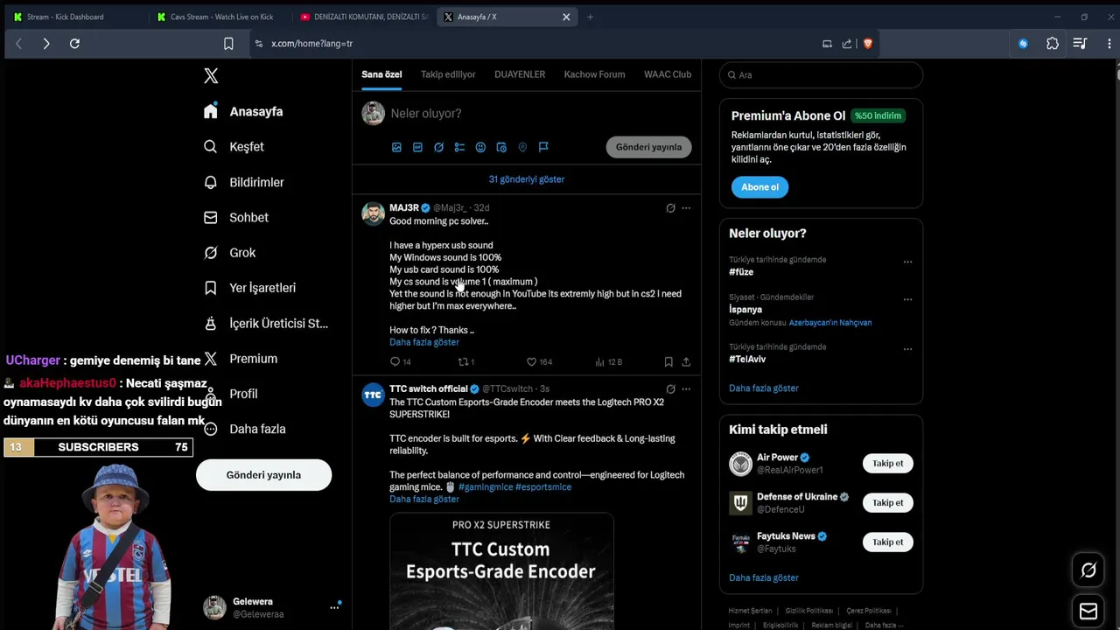The image size is (1120, 630).
Task: Open #gamingmice hashtag link
Action: (x=486, y=487)
